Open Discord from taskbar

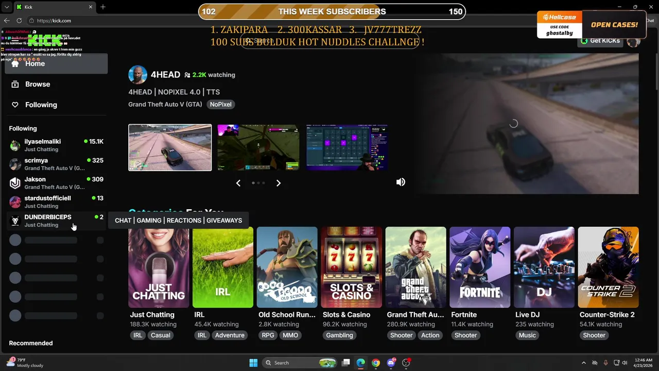(391, 363)
